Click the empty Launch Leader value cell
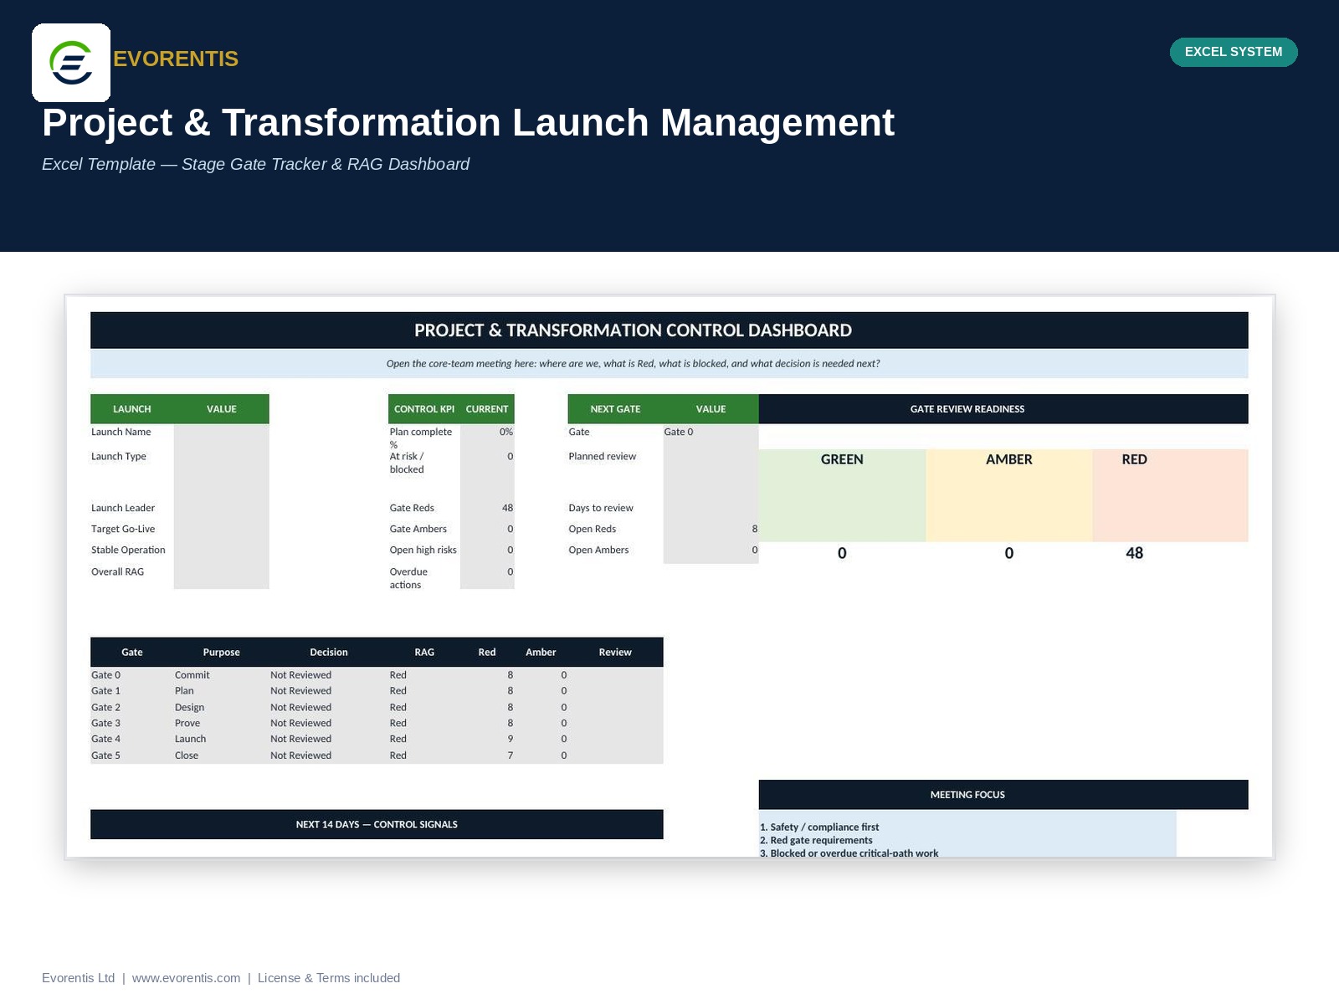This screenshot has height=1004, width=1339. pos(222,508)
